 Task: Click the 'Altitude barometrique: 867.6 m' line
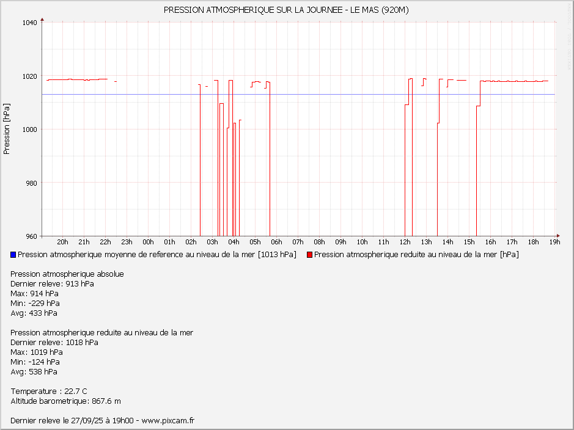[x=65, y=401]
